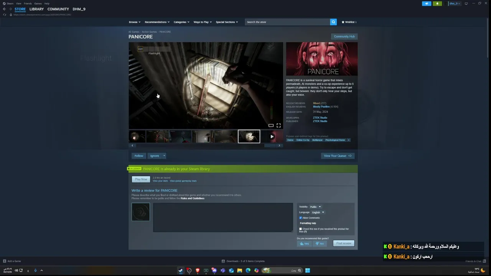Open the Horror tag
This screenshot has height=276, width=491.
coord(290,140)
